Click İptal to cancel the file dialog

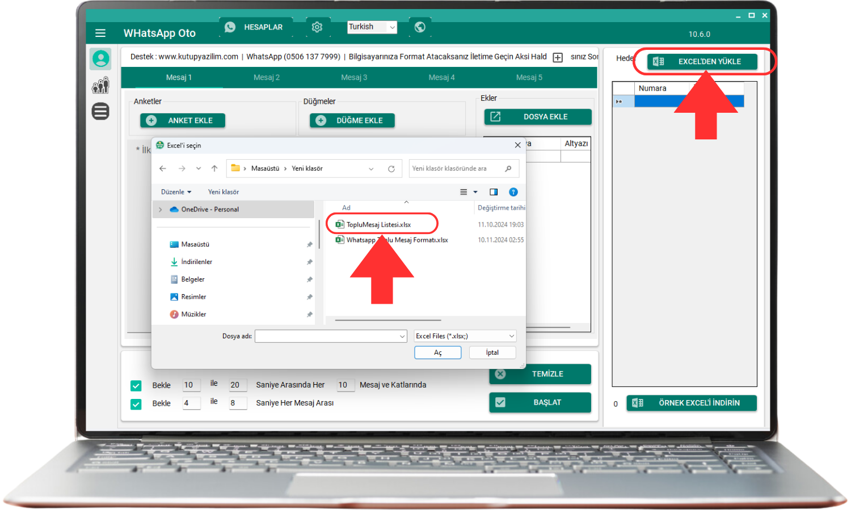pos(492,352)
